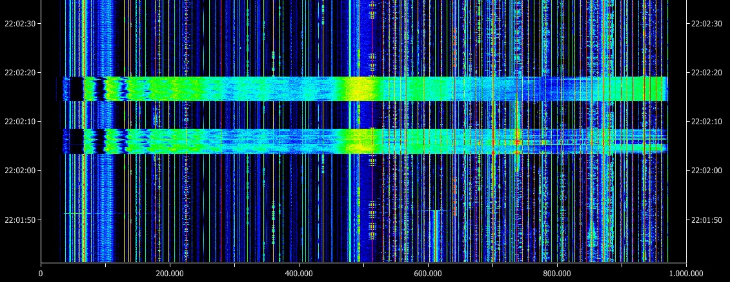Viewport: 730px width, 282px height.
Task: Click the 22:02:10 label on right time axis
Action: [707, 122]
